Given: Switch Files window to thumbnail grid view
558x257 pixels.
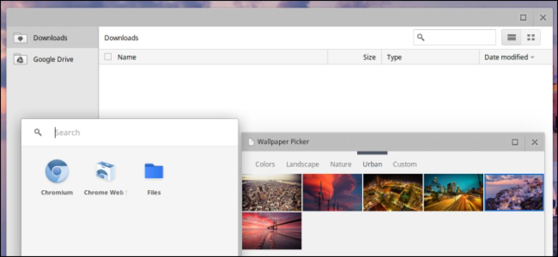Looking at the screenshot, I should click(x=531, y=38).
